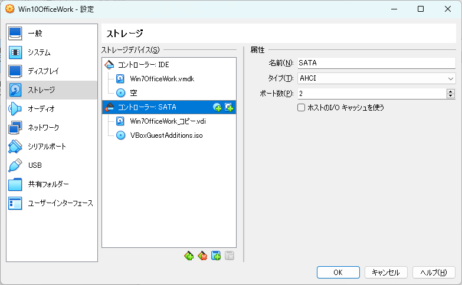Add a new storage controller using the bottom toolbar
Screen dimensions: 462x285
189,256
